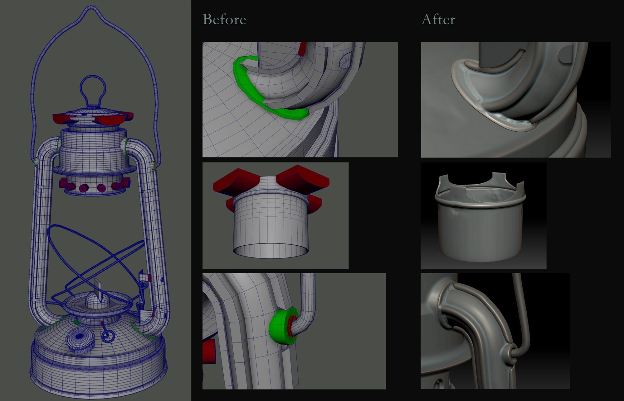624x401 pixels.
Task: Open the After sculpted weld seam thumbnail
Action: pos(515,99)
